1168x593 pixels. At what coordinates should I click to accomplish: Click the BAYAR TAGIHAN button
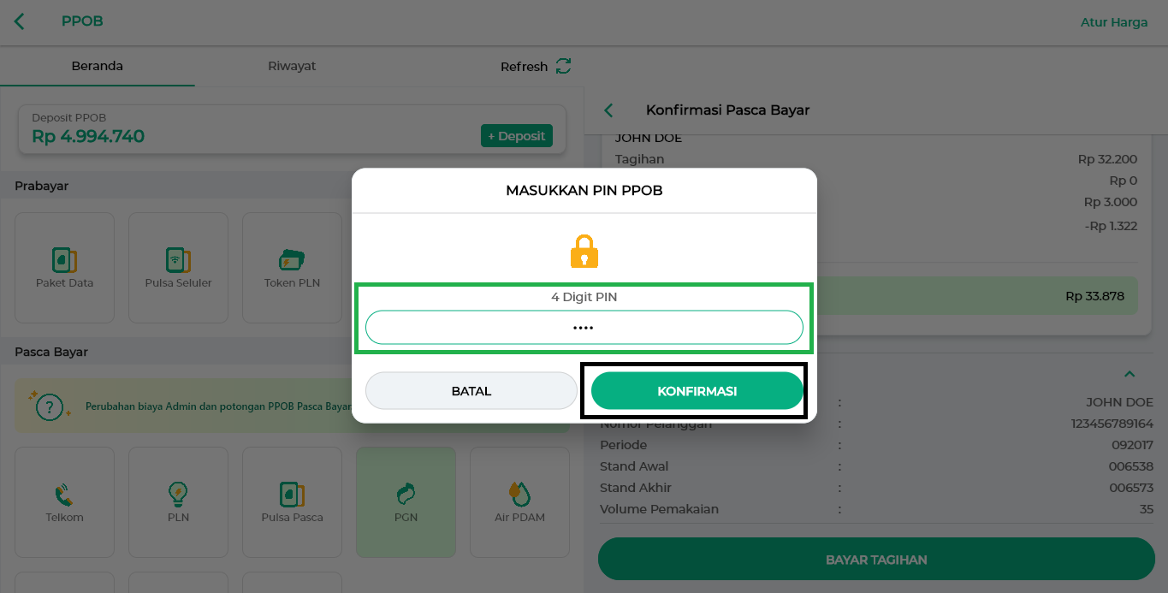pyautogui.click(x=876, y=560)
